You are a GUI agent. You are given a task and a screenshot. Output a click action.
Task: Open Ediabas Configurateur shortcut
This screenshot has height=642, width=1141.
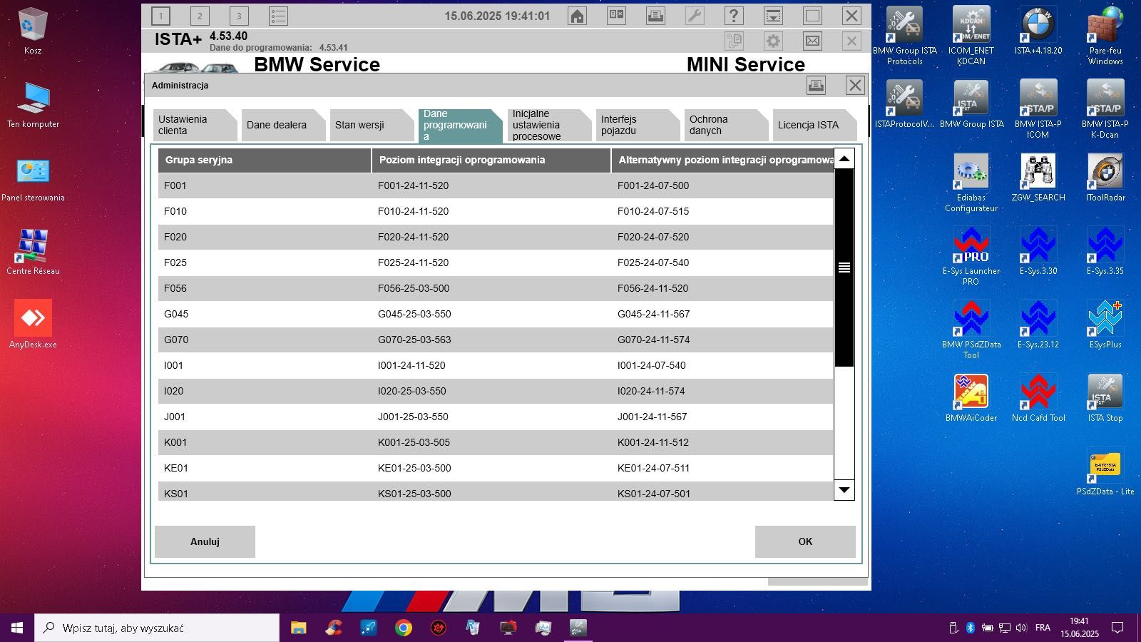click(x=971, y=183)
